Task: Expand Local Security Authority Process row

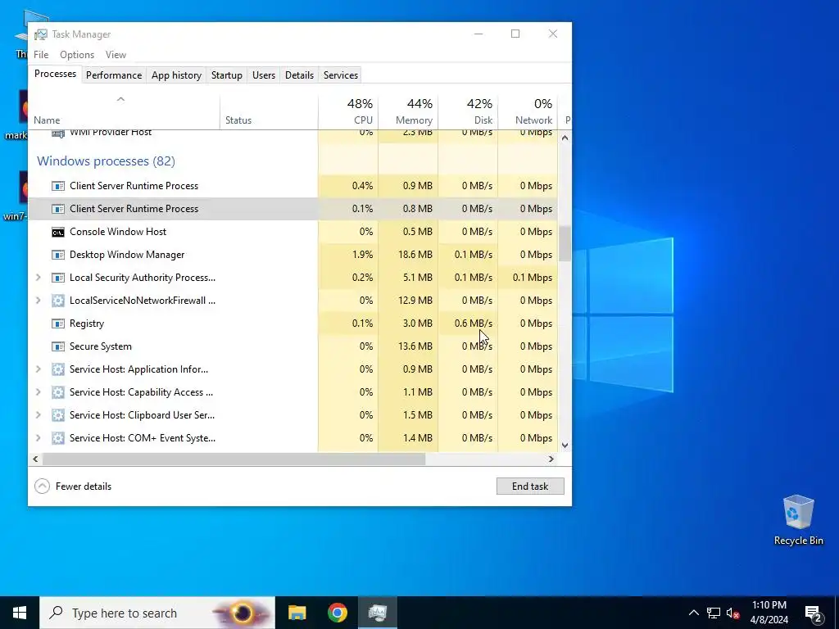Action: (x=38, y=278)
